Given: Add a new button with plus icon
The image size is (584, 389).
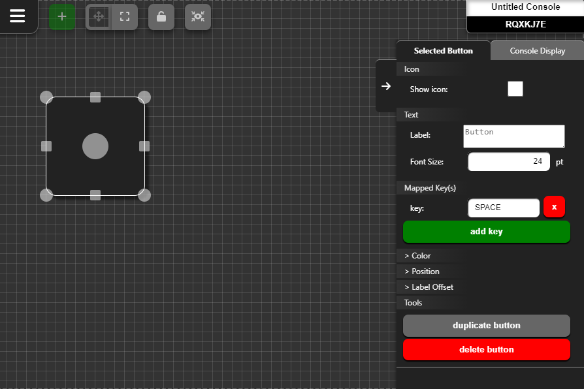Looking at the screenshot, I should click(62, 17).
